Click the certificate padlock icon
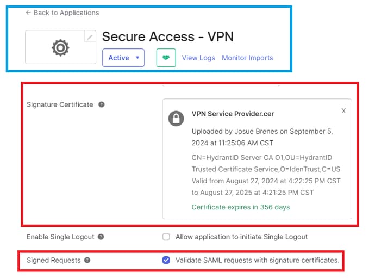This screenshot has height=278, width=375. click(176, 118)
